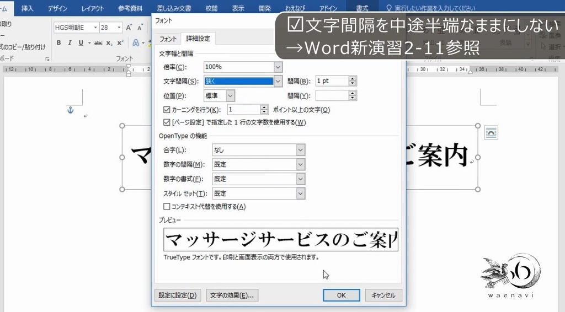Screen dimensions: 565x312
Task: Click the kerning points input field
Action: [244, 110]
